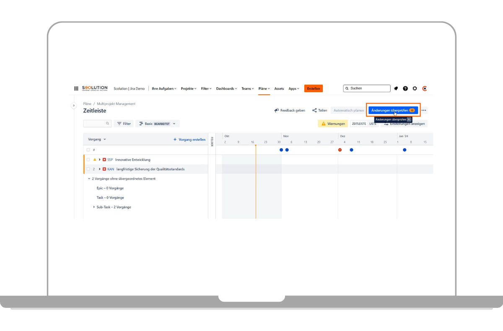Switch to the LISTE view tab

pyautogui.click(x=372, y=124)
